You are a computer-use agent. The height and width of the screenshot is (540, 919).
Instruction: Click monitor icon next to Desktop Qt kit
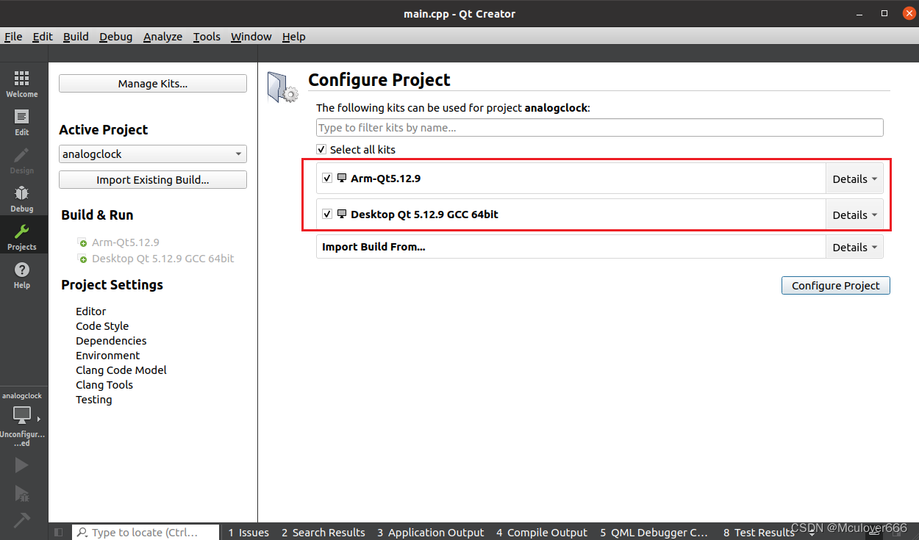342,215
